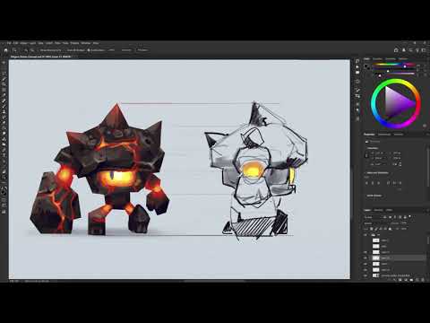The width and height of the screenshot is (430, 323).
Task: Open the Quick Actions section button
Action: coord(374,196)
